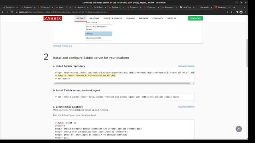This screenshot has height=143, width=255.
Task: Open a new tab with the plus button
Action: (234, 7)
